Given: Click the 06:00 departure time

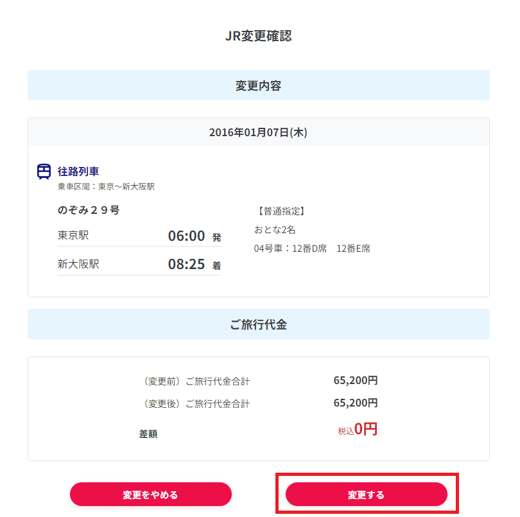Looking at the screenshot, I should [x=186, y=236].
